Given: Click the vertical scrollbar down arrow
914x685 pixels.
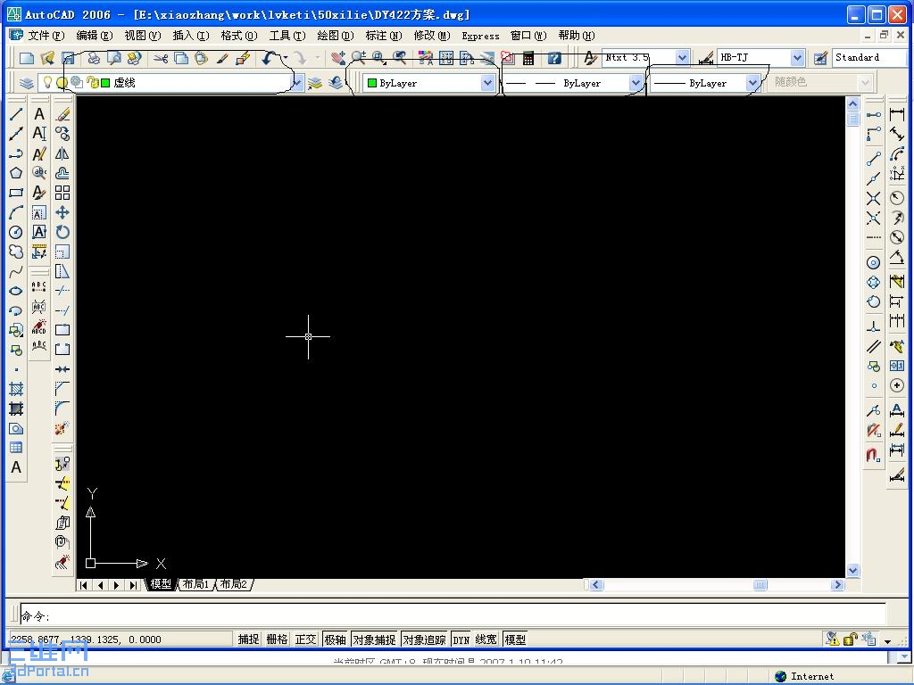Looking at the screenshot, I should [x=852, y=571].
